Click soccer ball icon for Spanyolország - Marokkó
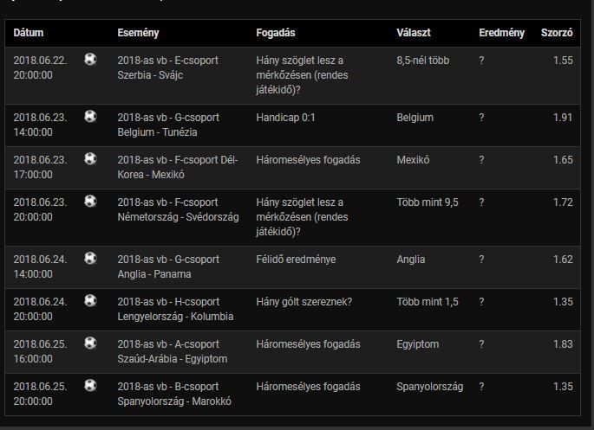 point(91,385)
